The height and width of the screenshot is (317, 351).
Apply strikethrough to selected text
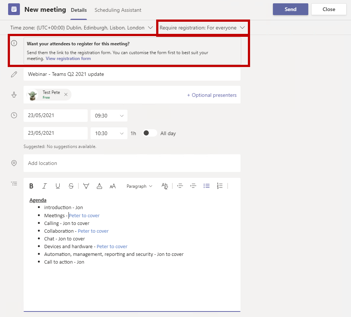tap(71, 186)
